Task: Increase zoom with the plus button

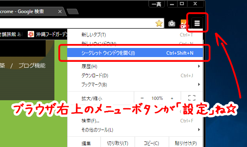Action: pyautogui.click(x=172, y=98)
